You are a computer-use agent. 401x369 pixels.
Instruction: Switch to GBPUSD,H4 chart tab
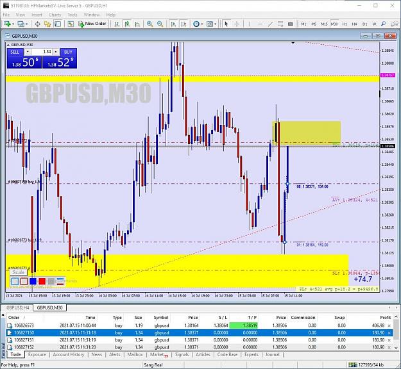click(18, 307)
